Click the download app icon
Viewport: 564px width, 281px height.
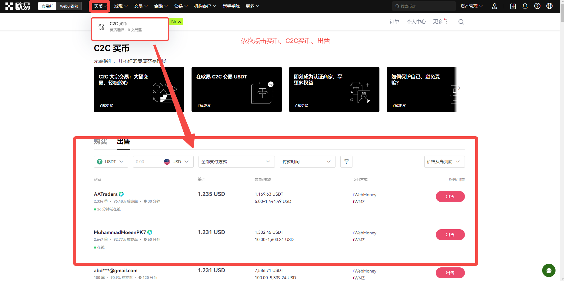pos(513,6)
